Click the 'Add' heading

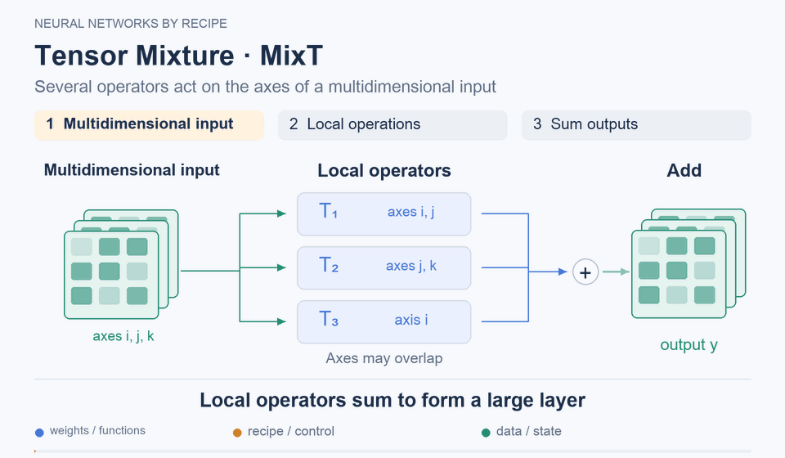[x=684, y=171]
